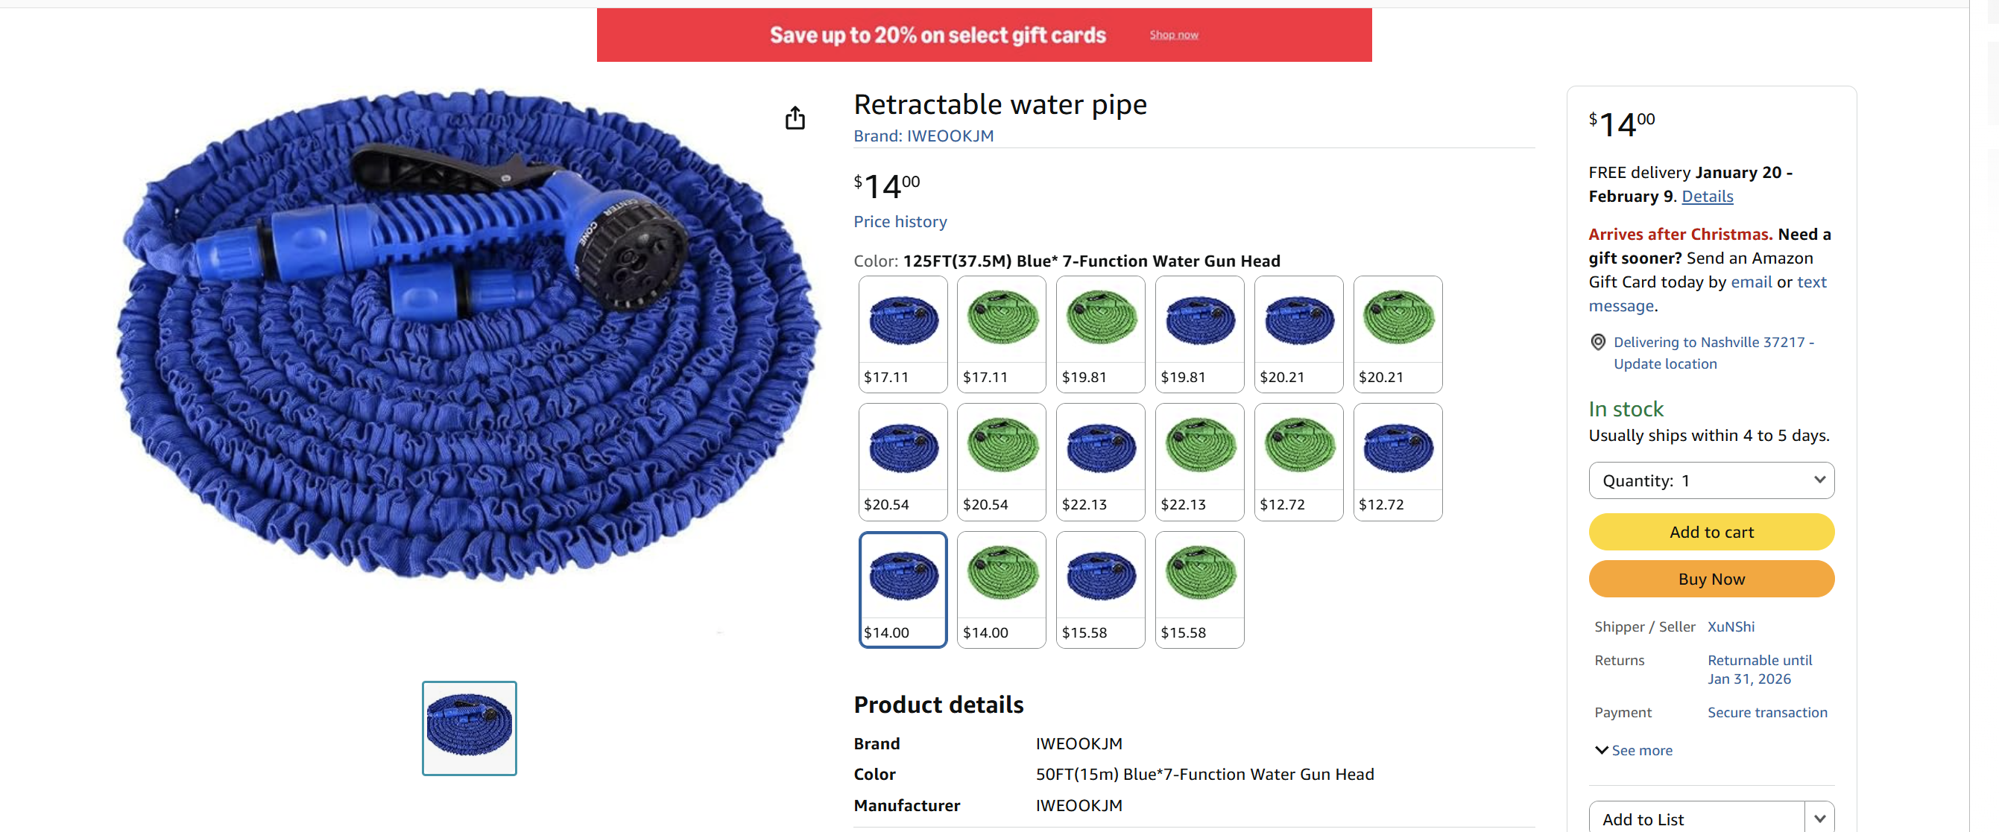Choose the blue hose variant priced $15.58
1999x832 pixels.
point(1099,589)
